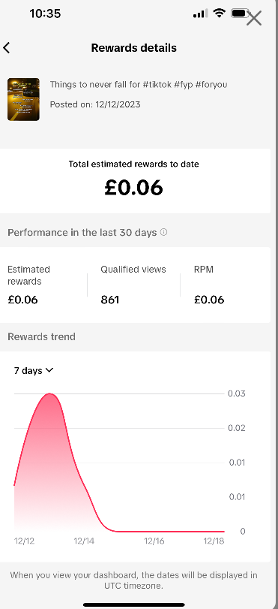Close the screen with the X icon

tap(254, 18)
